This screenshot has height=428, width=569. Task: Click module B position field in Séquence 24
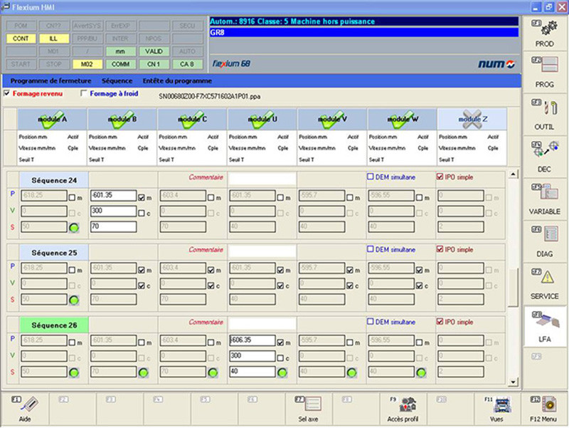coord(112,196)
